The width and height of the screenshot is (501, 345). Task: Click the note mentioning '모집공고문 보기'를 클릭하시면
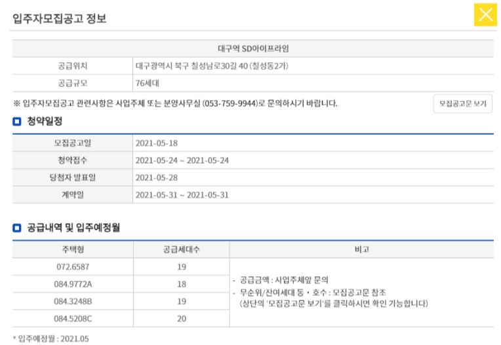tap(334, 303)
